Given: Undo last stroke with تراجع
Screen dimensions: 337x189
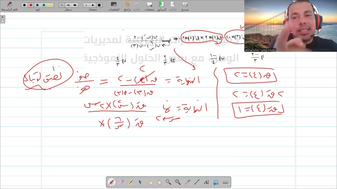Looking at the screenshot, I should point(127,6).
